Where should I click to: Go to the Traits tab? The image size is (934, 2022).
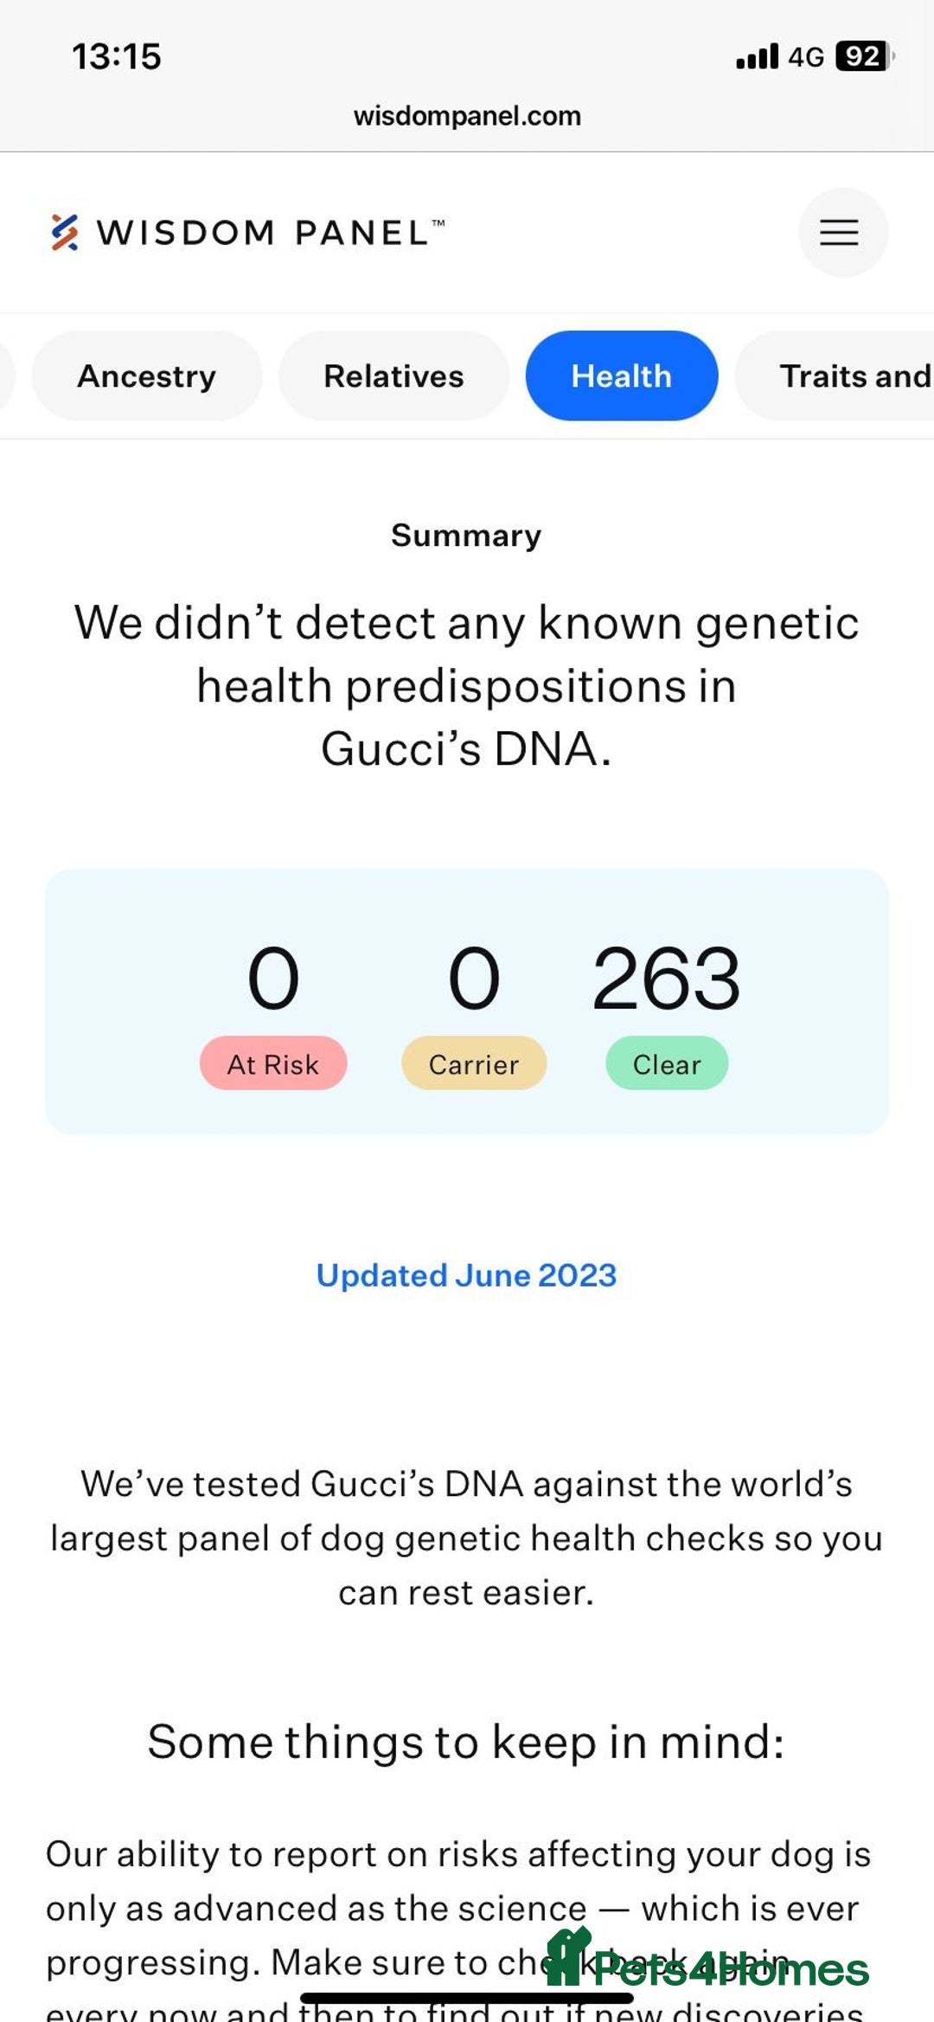pos(848,376)
